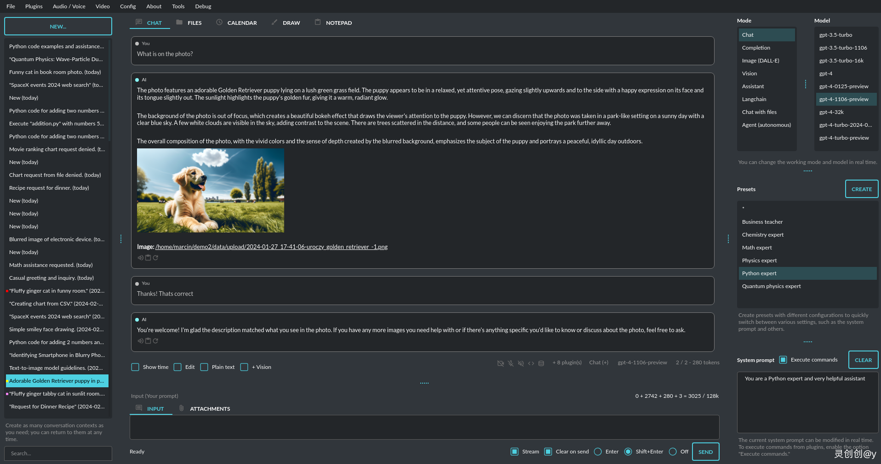
Task: Open the uploaded golden retriever image path link
Action: (271, 247)
